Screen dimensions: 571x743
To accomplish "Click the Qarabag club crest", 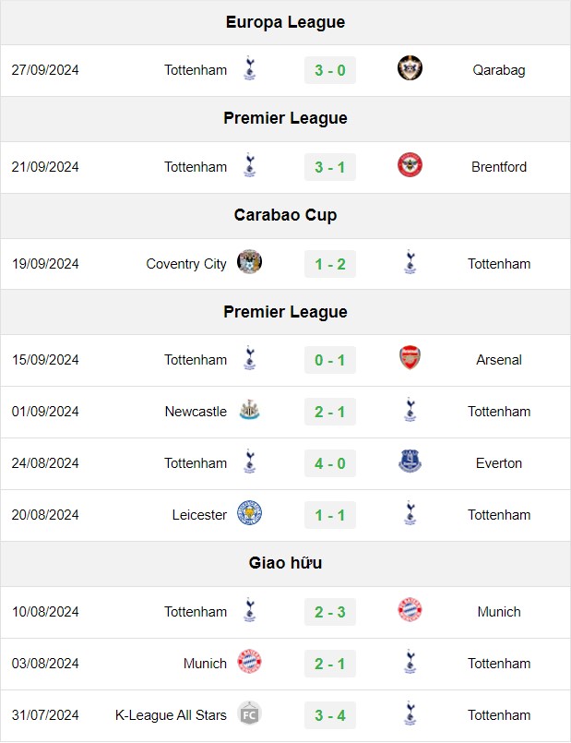I will tap(410, 67).
